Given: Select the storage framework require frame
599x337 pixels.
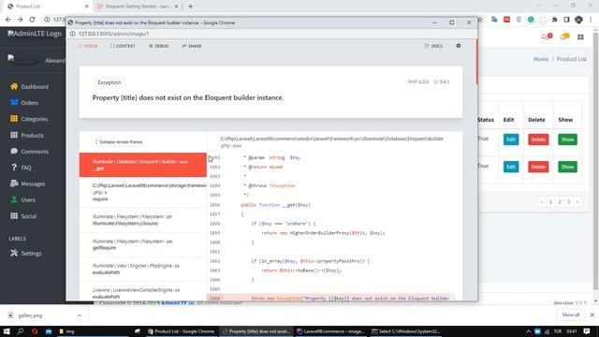Looking at the screenshot, I should pyautogui.click(x=143, y=192).
